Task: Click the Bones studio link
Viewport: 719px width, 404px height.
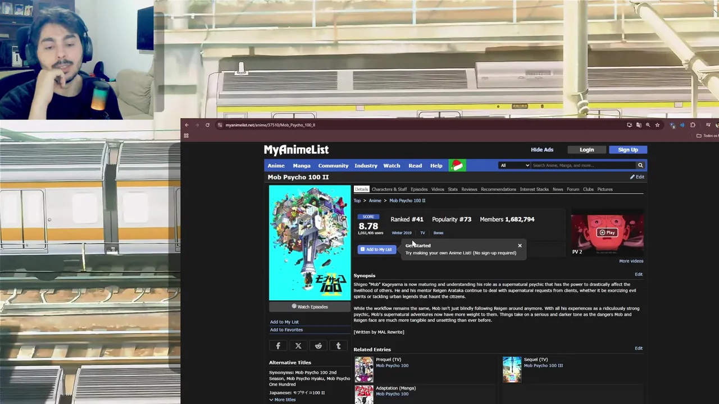Action: click(438, 233)
